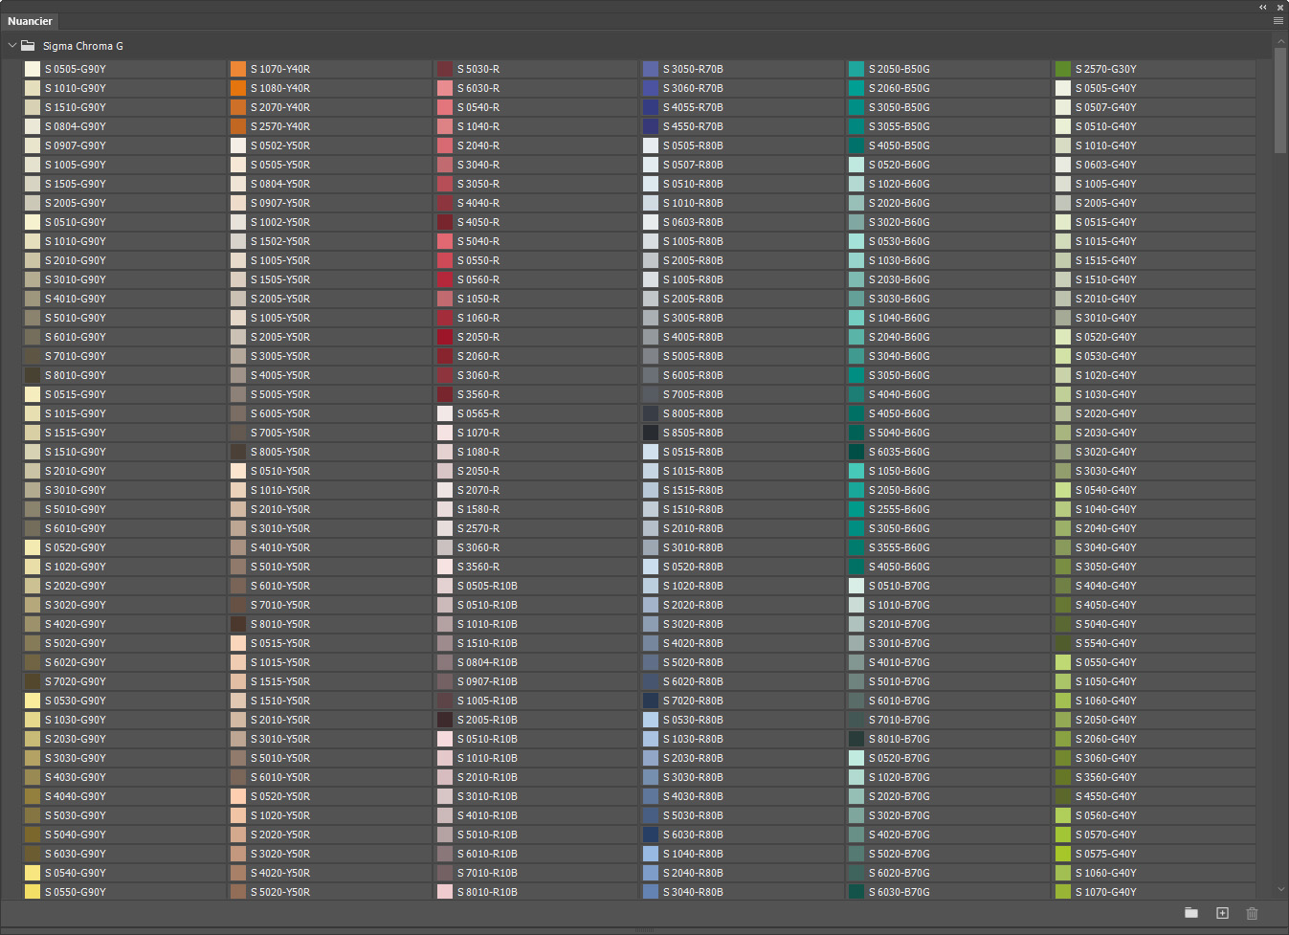Choose the S 0550-G90Y yellow swatch
This screenshot has width=1289, height=935.
(x=33, y=892)
